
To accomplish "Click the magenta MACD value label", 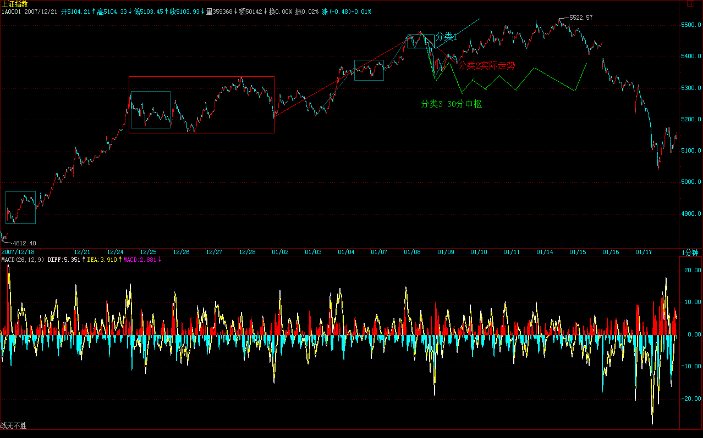I will pos(140,260).
